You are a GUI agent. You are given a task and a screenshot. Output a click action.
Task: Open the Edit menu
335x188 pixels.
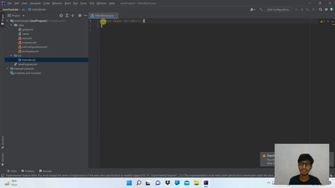tap(17, 3)
